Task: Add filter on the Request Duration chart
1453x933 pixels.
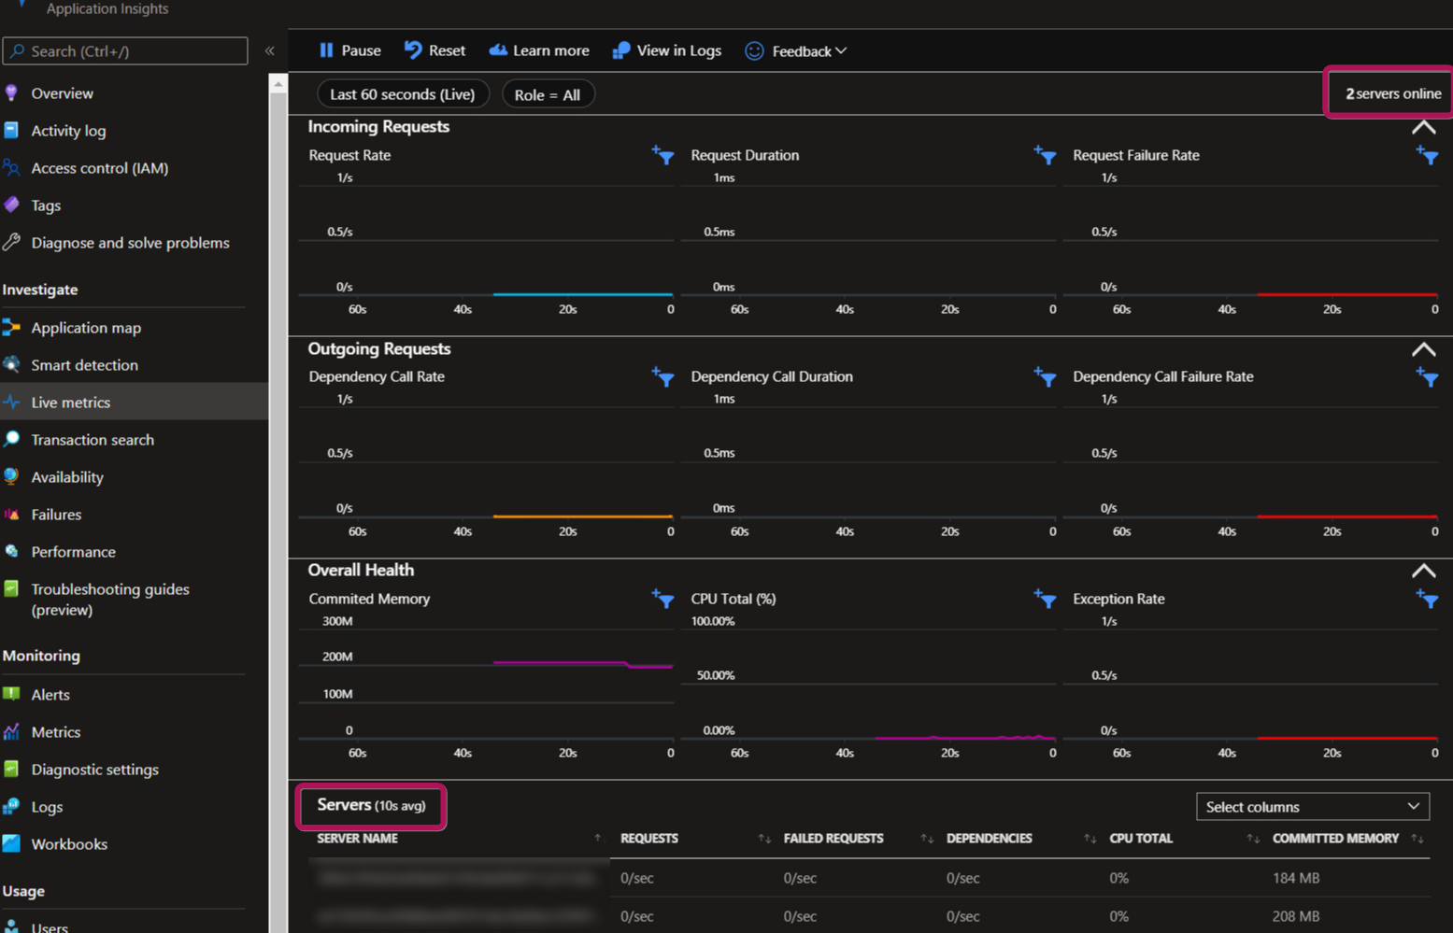Action: tap(1045, 155)
